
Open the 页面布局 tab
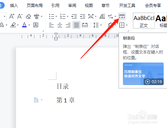click(x=35, y=5)
